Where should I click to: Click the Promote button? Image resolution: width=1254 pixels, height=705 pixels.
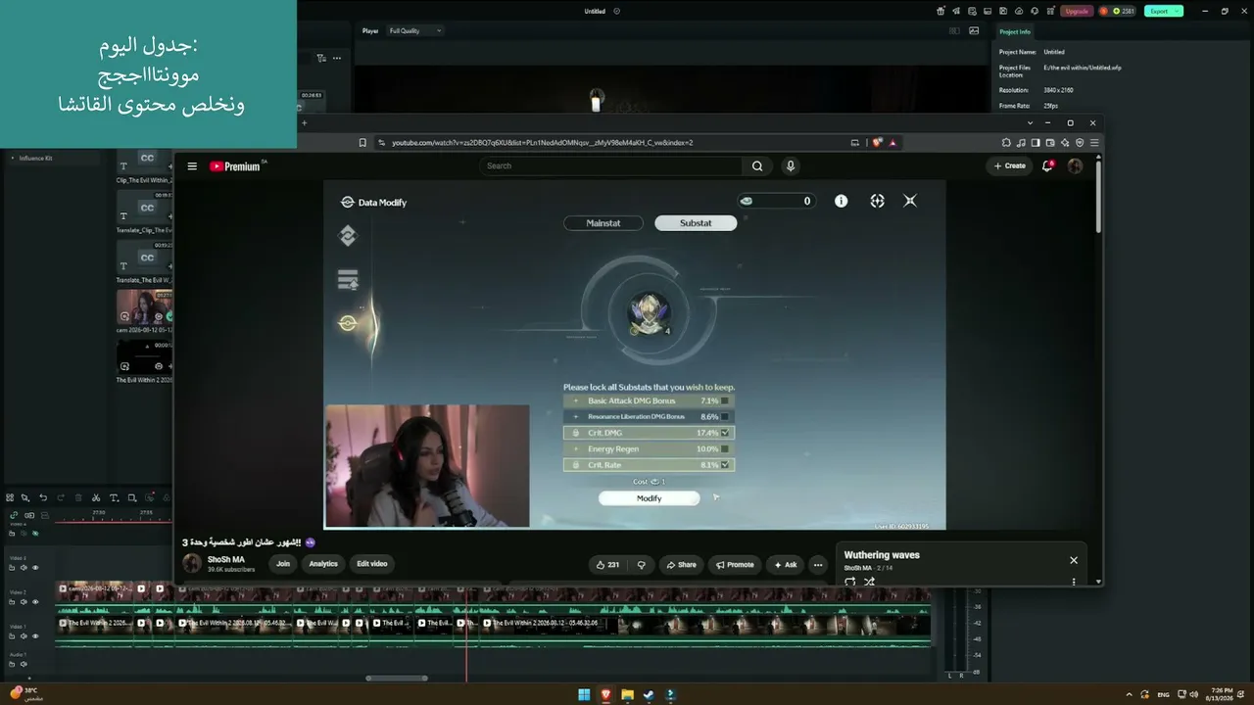point(735,564)
